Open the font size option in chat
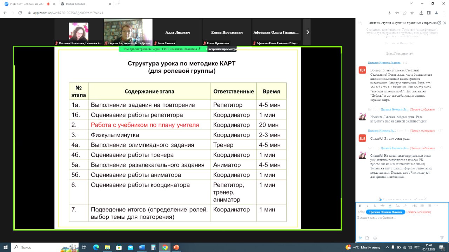Viewport: 449px width, 252px height. click(397, 206)
